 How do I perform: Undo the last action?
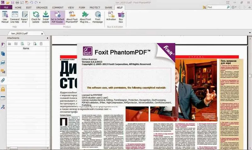pos(31,3)
